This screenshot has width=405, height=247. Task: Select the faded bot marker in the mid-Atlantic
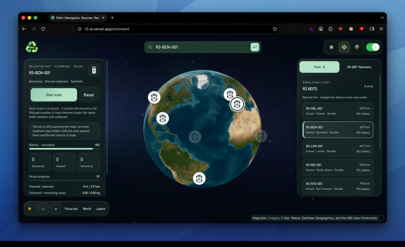[195, 137]
